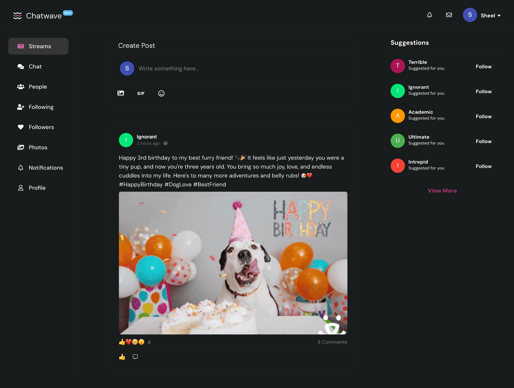
Task: Click Terrible's avatar in Suggestions
Action: tap(398, 66)
